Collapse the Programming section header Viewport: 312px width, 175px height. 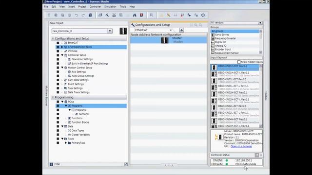click(x=53, y=97)
